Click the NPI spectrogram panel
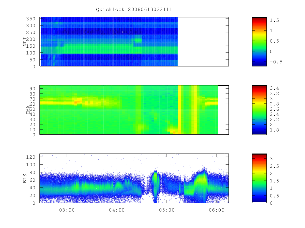The width and height of the screenshot is (305, 228). pyautogui.click(x=134, y=42)
